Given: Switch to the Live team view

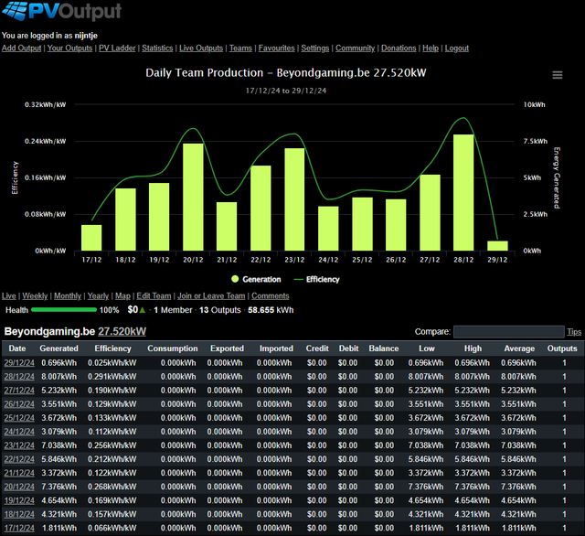Looking at the screenshot, I should pyautogui.click(x=9, y=296).
